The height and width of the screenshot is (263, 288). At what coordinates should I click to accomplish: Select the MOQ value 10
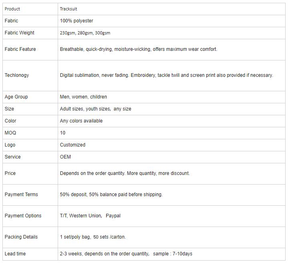[62, 133]
